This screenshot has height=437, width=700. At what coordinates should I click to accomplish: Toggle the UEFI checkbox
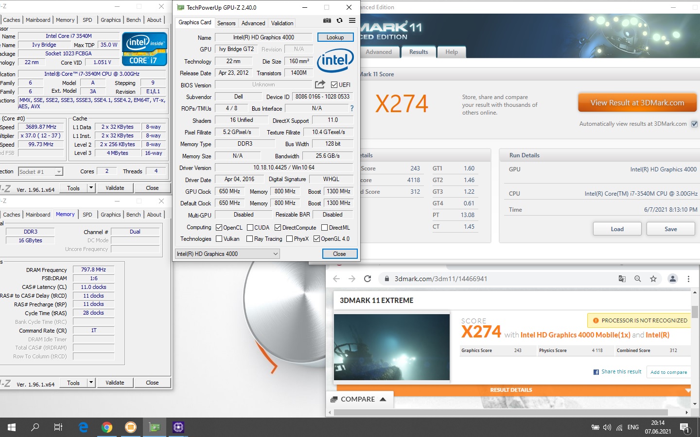click(x=334, y=84)
